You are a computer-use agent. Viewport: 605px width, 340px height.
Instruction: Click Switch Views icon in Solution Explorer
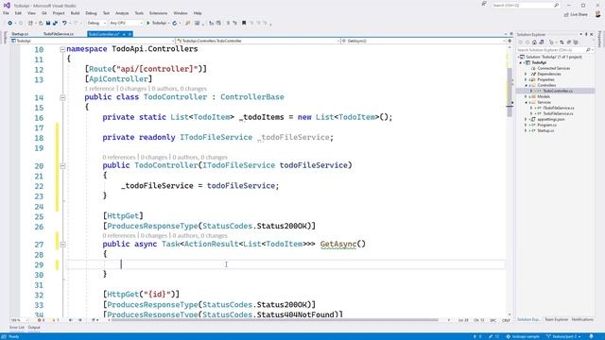(542, 42)
